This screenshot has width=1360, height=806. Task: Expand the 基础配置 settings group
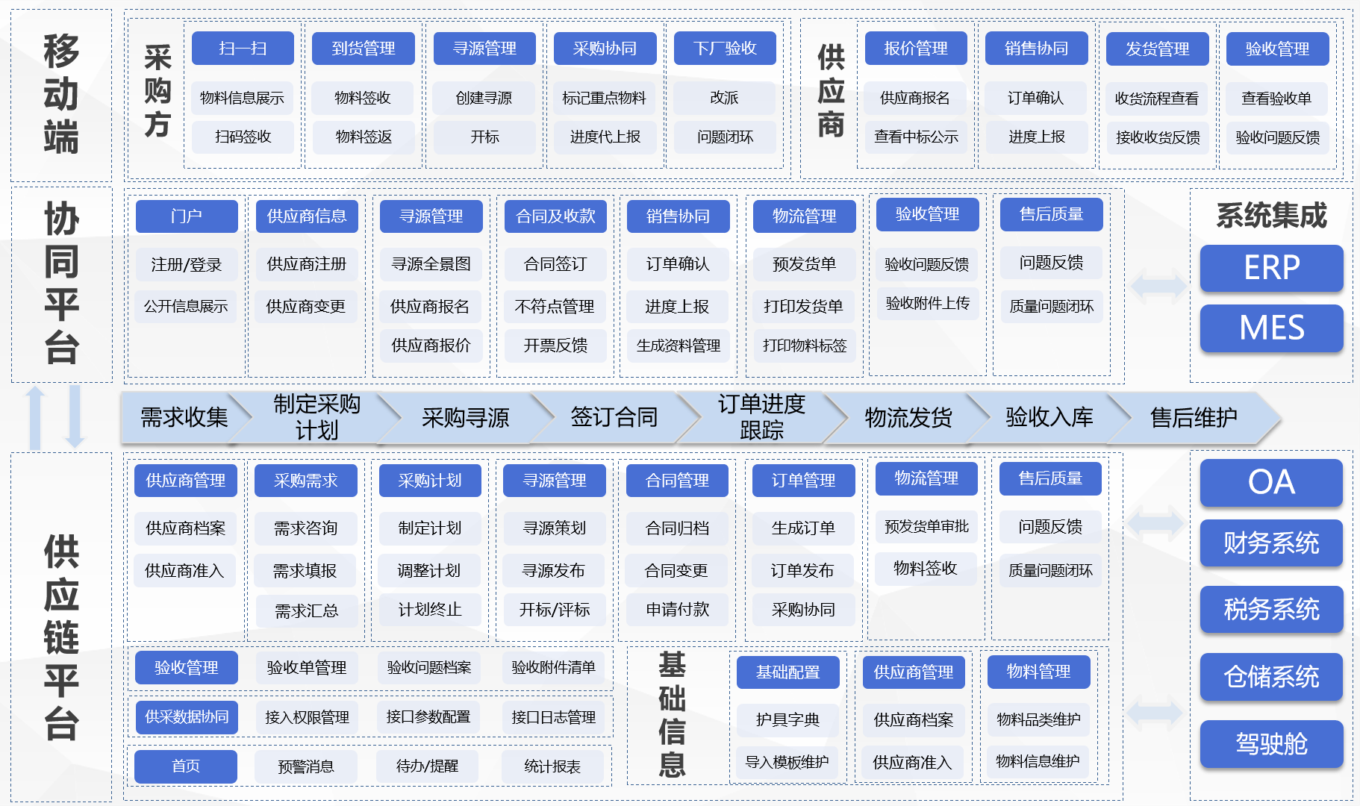point(787,672)
